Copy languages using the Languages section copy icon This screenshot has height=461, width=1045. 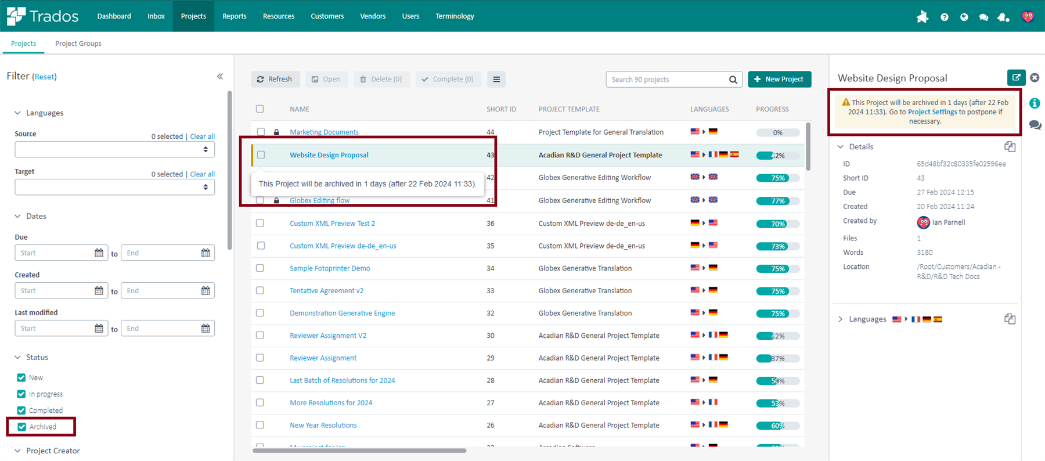tap(1010, 319)
